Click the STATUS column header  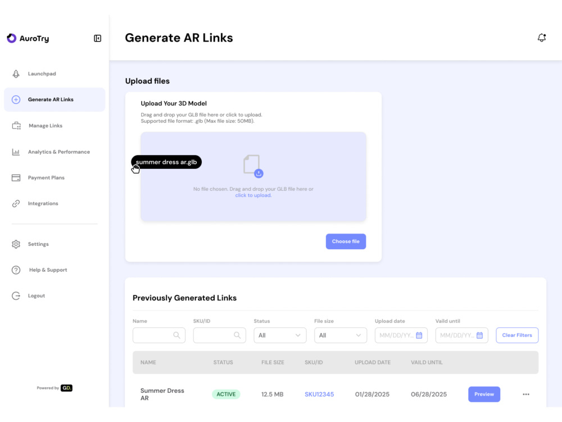(223, 363)
